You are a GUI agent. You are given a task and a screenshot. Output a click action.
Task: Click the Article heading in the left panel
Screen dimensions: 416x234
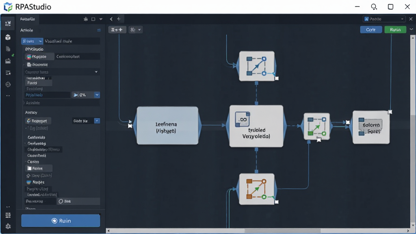pos(26,30)
